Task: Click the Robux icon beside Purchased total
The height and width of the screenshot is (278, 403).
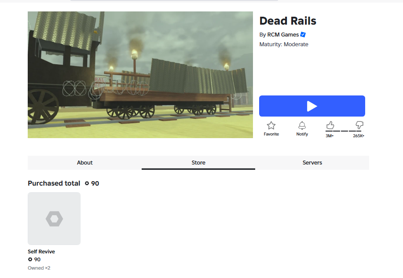Action: [x=87, y=183]
